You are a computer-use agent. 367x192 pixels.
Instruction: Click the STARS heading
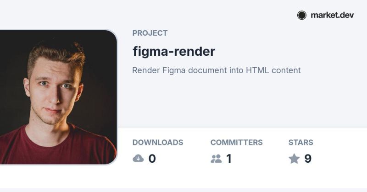(301, 142)
